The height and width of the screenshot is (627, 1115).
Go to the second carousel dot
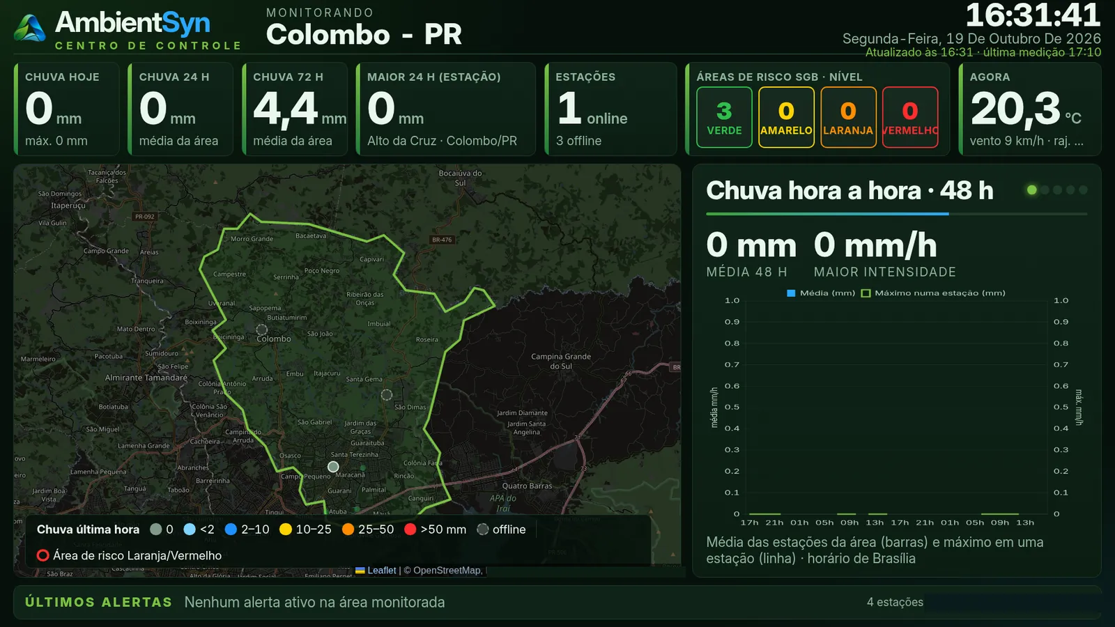tap(1045, 190)
